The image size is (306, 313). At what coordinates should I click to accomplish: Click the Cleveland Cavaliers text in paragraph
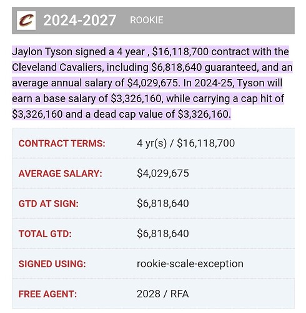click(58, 67)
